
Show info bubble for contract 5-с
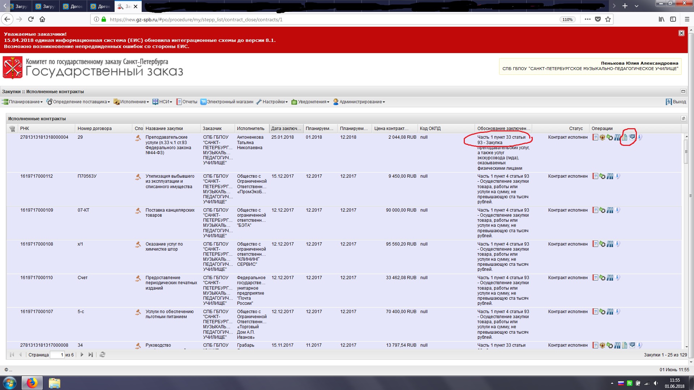pyautogui.click(x=618, y=312)
